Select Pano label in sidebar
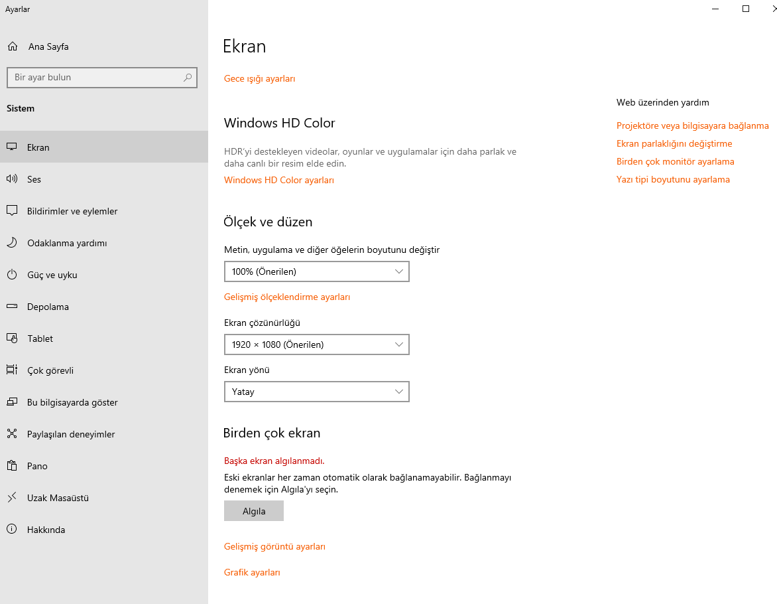 [x=37, y=466]
